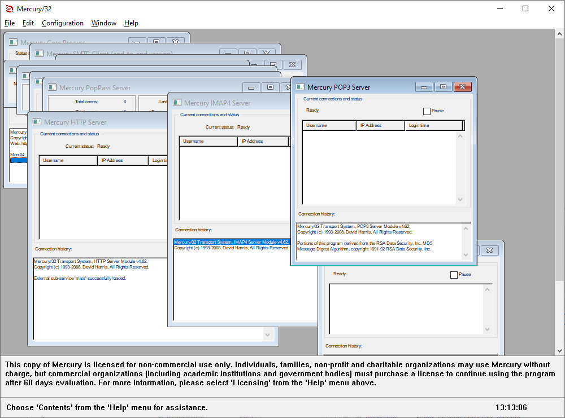Open the Help menu
Screen dimensions: 565x418
click(131, 23)
